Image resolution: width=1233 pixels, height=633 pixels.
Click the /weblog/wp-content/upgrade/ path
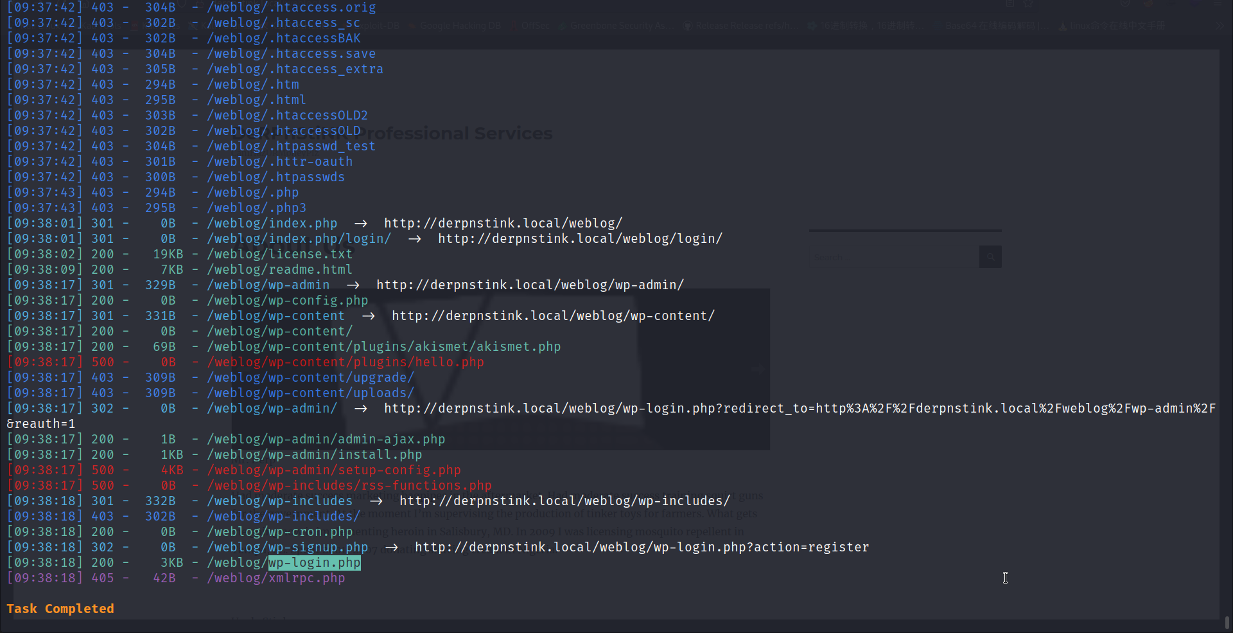(310, 378)
